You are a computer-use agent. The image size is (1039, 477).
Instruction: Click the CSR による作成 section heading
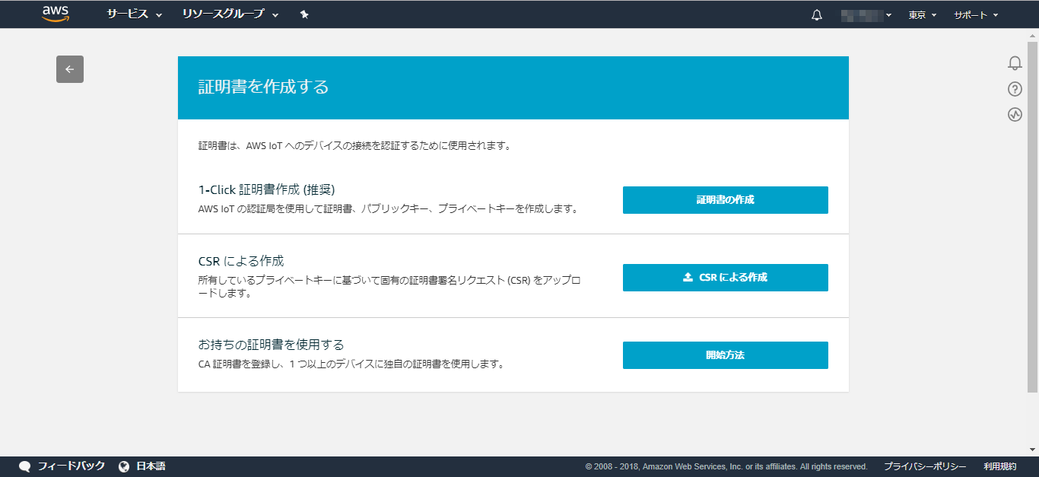click(241, 261)
